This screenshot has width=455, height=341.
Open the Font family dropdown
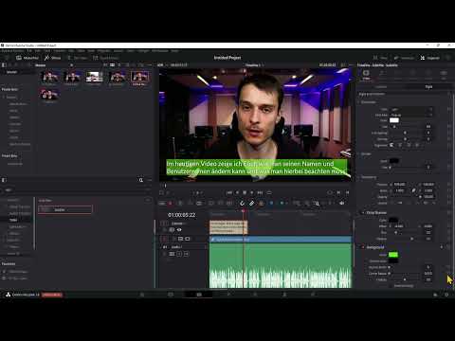point(411,109)
